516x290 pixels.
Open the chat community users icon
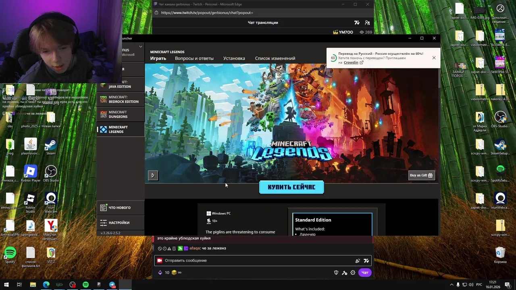tap(367, 23)
